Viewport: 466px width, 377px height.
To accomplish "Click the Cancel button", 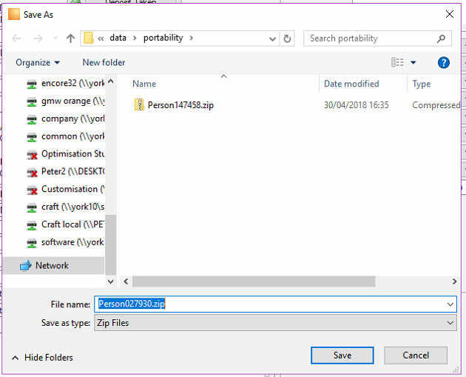I will 416,356.
